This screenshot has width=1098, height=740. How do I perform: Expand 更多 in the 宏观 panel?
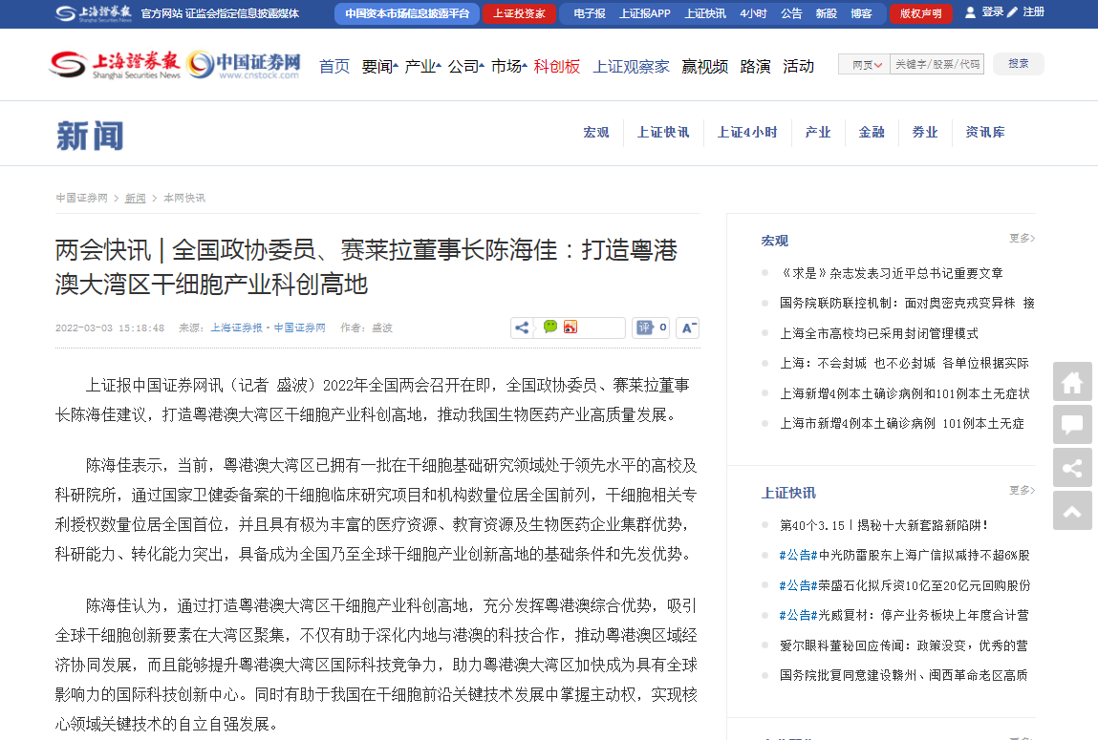tap(1022, 238)
